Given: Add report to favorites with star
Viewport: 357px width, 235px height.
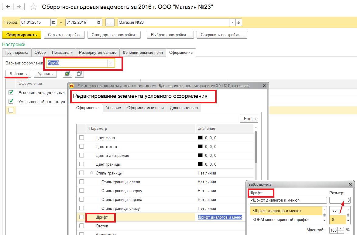Looking at the screenshot, I should (x=34, y=7).
